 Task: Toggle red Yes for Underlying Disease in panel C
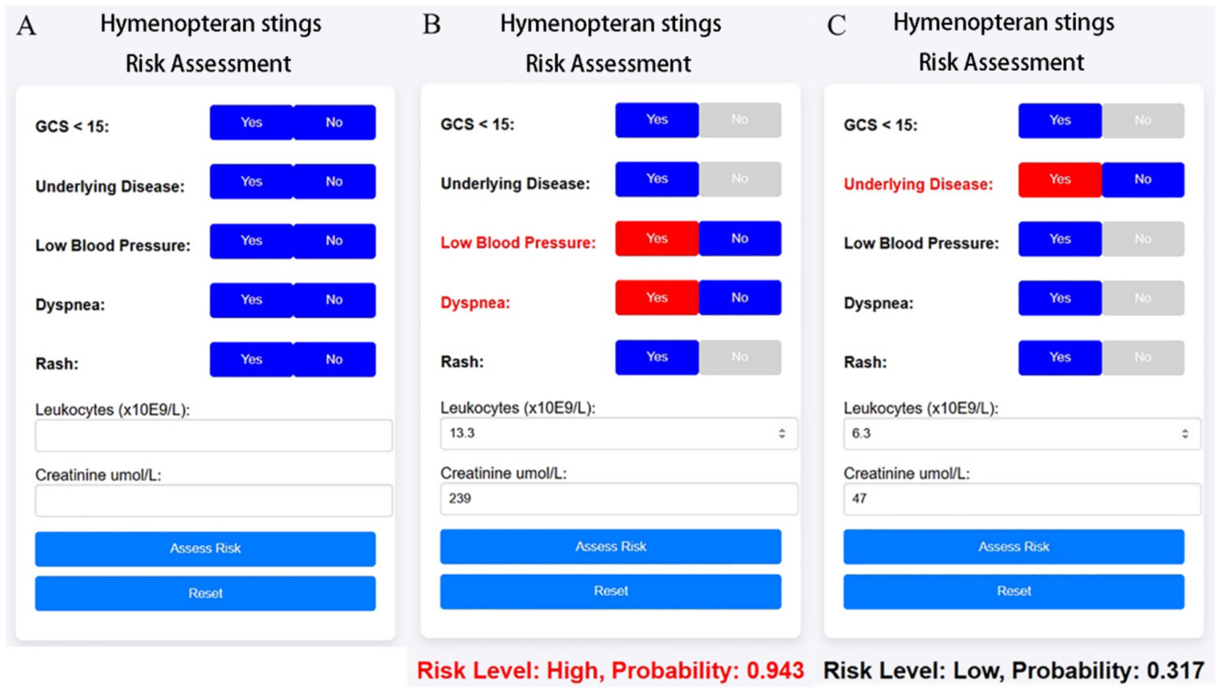click(x=1060, y=180)
